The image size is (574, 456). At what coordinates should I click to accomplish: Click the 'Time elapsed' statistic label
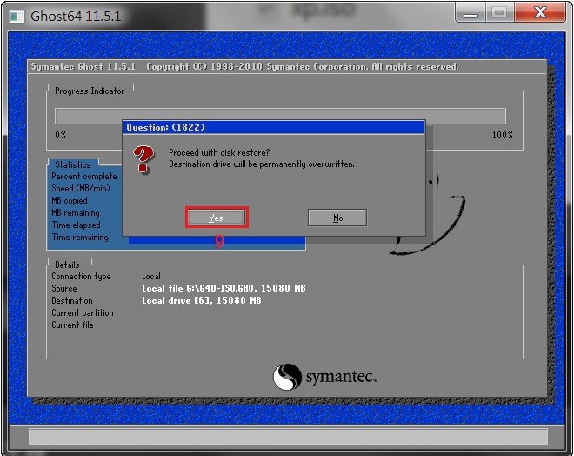[76, 225]
